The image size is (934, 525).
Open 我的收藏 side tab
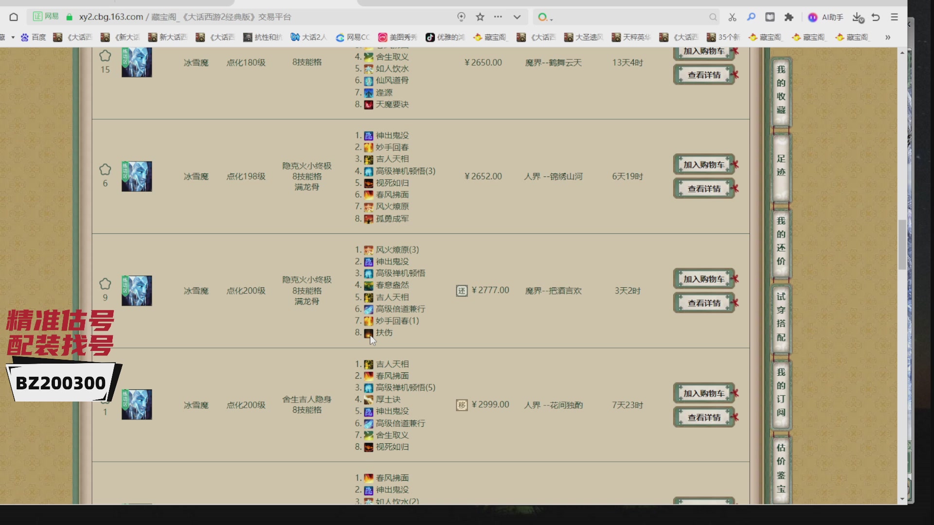781,90
